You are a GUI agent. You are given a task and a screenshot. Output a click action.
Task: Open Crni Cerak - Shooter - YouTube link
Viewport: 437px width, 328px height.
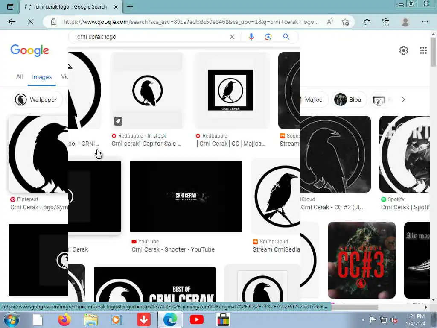[173, 249]
